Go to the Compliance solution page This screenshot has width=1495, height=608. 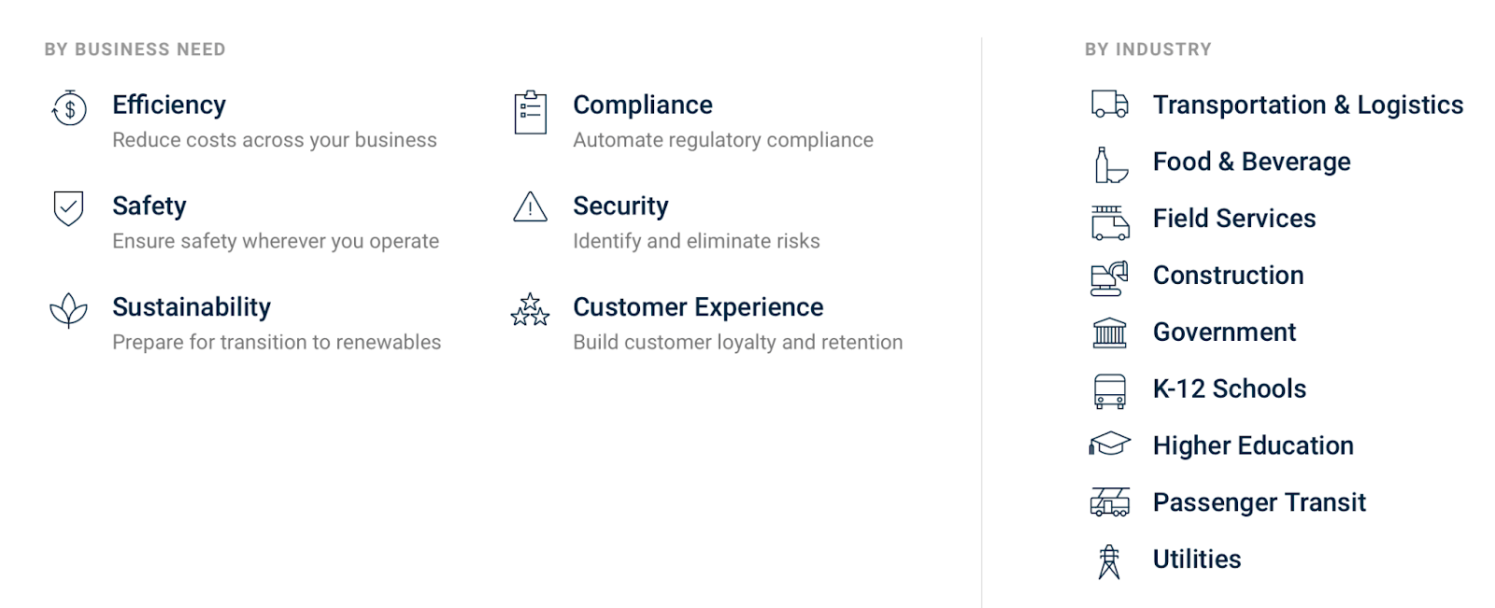point(642,105)
